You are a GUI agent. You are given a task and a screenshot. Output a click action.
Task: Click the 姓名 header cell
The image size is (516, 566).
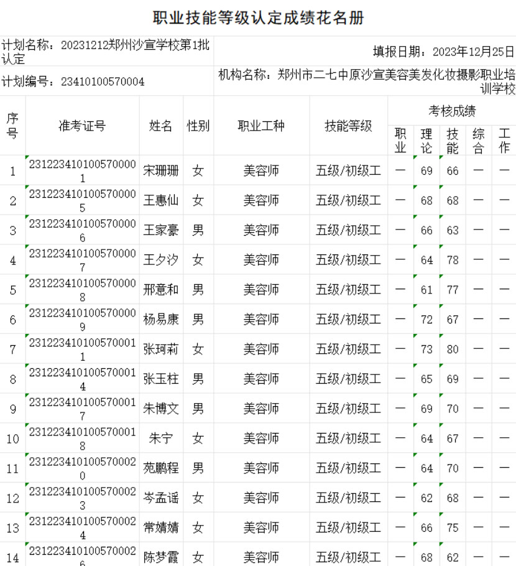pos(161,126)
